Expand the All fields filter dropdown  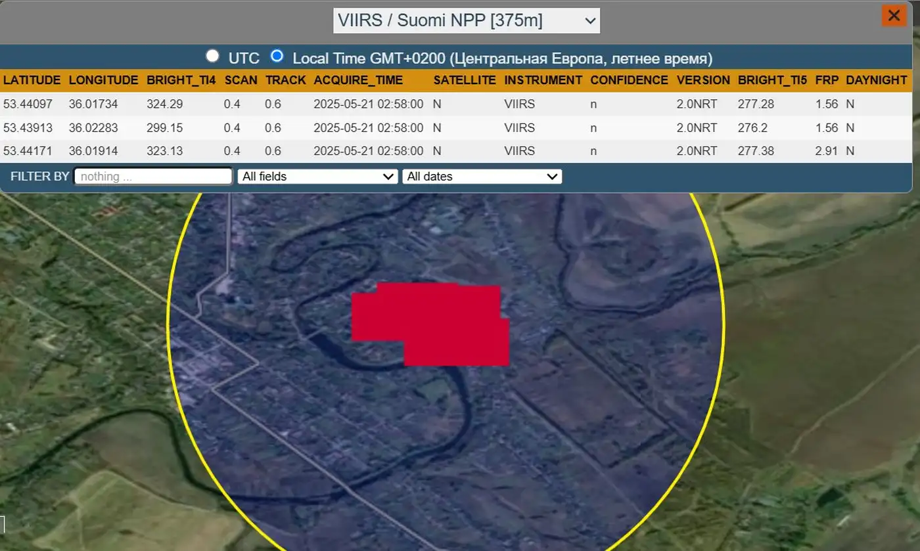pos(317,176)
